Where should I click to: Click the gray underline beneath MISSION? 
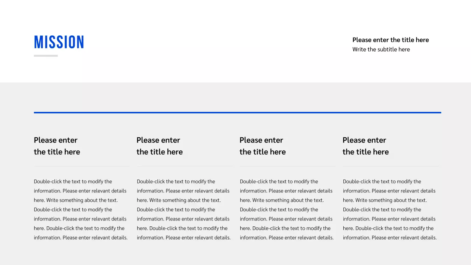(46, 56)
